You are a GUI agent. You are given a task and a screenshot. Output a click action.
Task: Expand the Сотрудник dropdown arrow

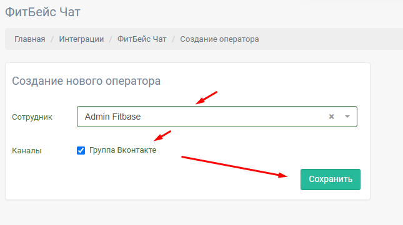pyautogui.click(x=347, y=117)
